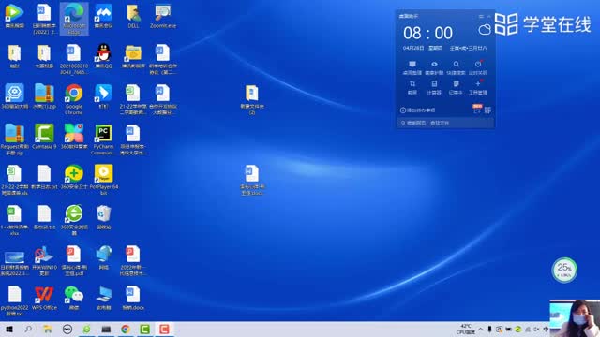Click the weather cloud icon in the widget
The height and width of the screenshot is (337, 600).
point(485,30)
